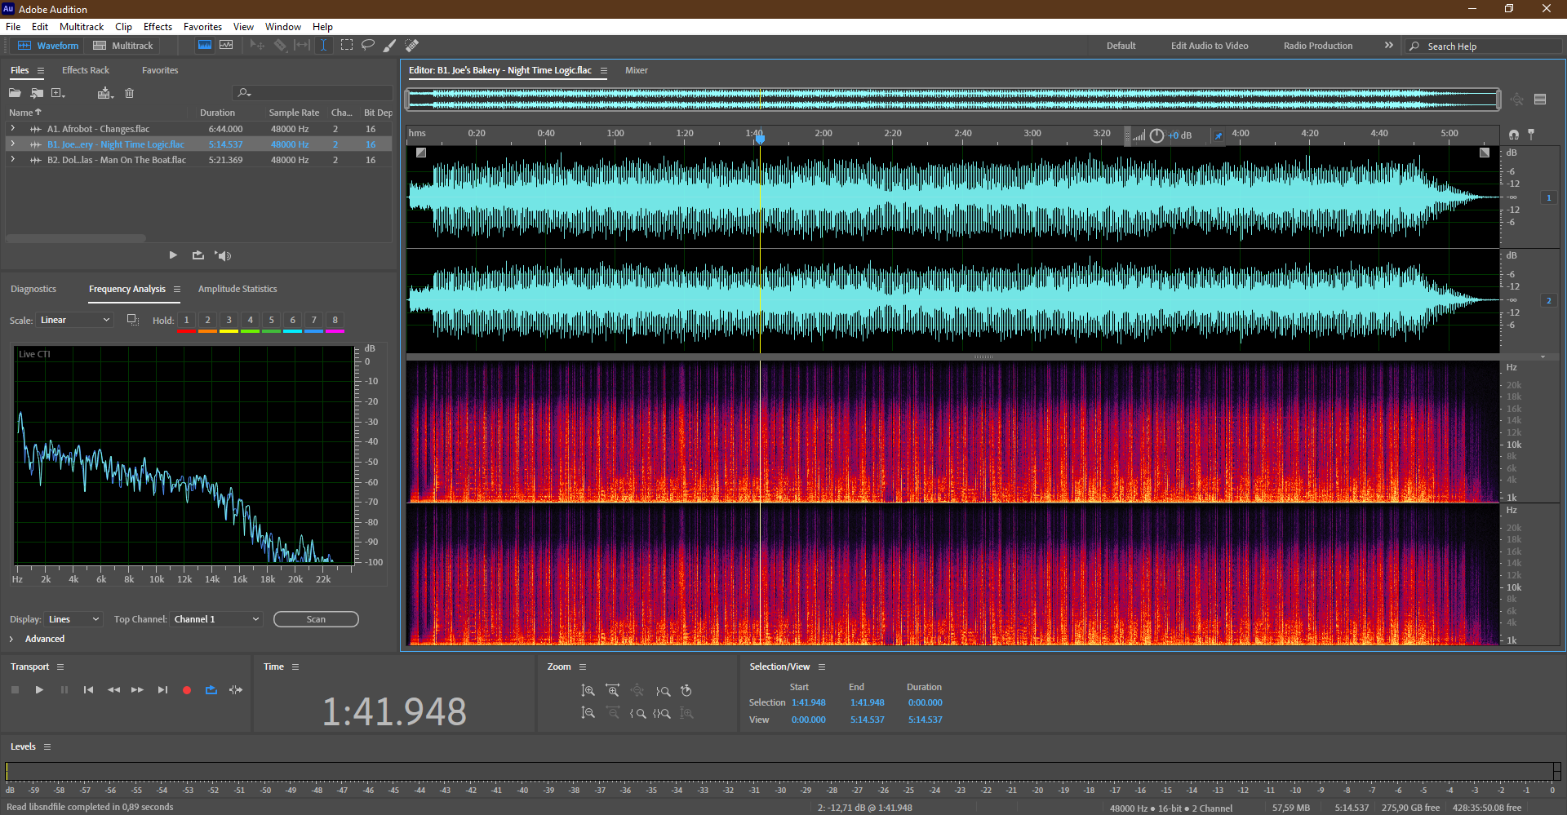Screen dimensions: 1567x815
Task: Switch to the Effects Rack tab
Action: click(85, 70)
